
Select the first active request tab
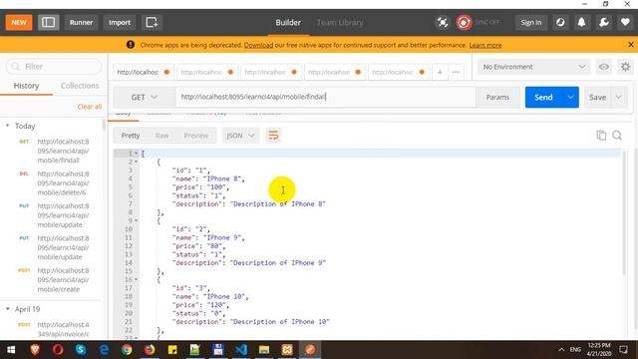[143, 72]
